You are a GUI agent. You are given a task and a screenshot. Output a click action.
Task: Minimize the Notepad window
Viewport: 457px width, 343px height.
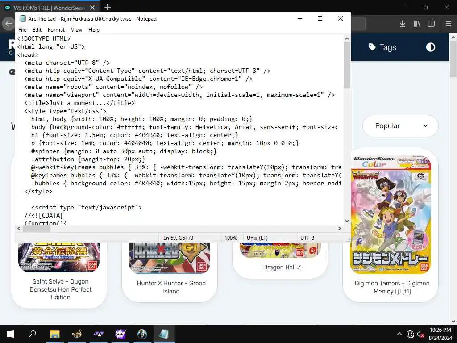coord(299,18)
